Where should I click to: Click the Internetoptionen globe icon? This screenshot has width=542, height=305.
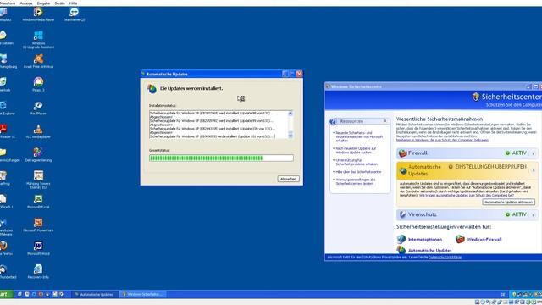(x=401, y=239)
